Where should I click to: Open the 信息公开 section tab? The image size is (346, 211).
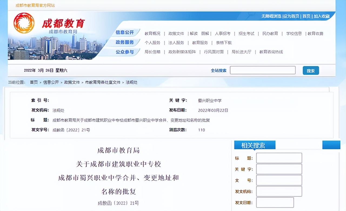pyautogui.click(x=125, y=33)
